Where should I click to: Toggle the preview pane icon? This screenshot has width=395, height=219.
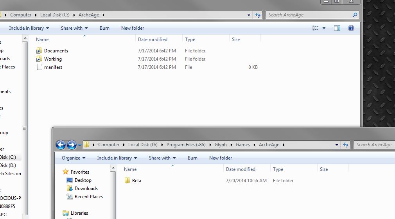(x=337, y=28)
